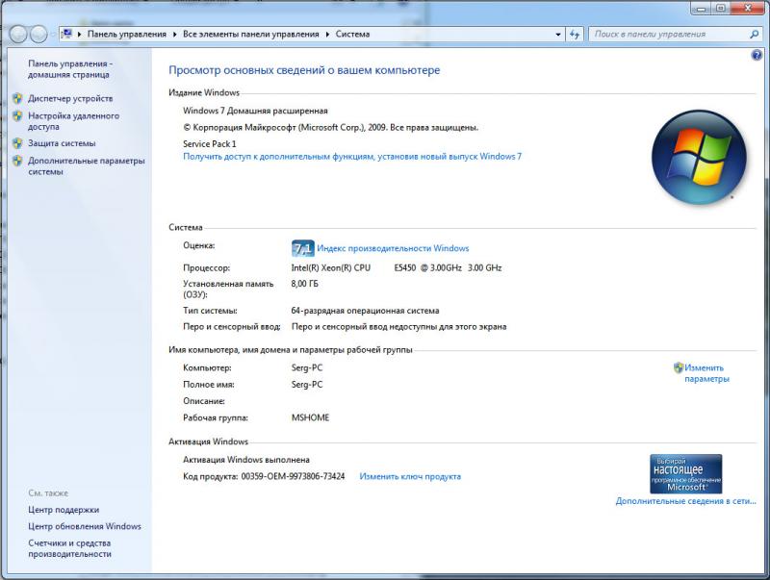Click the Forward navigation arrow button

[38, 34]
